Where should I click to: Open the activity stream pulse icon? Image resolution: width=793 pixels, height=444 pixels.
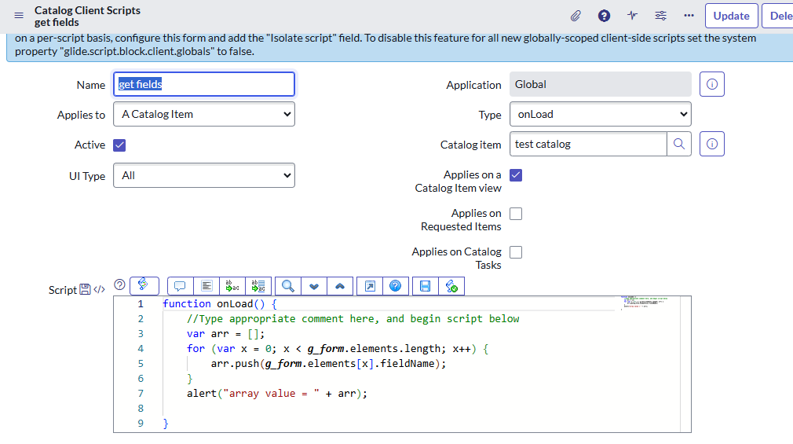click(x=632, y=16)
